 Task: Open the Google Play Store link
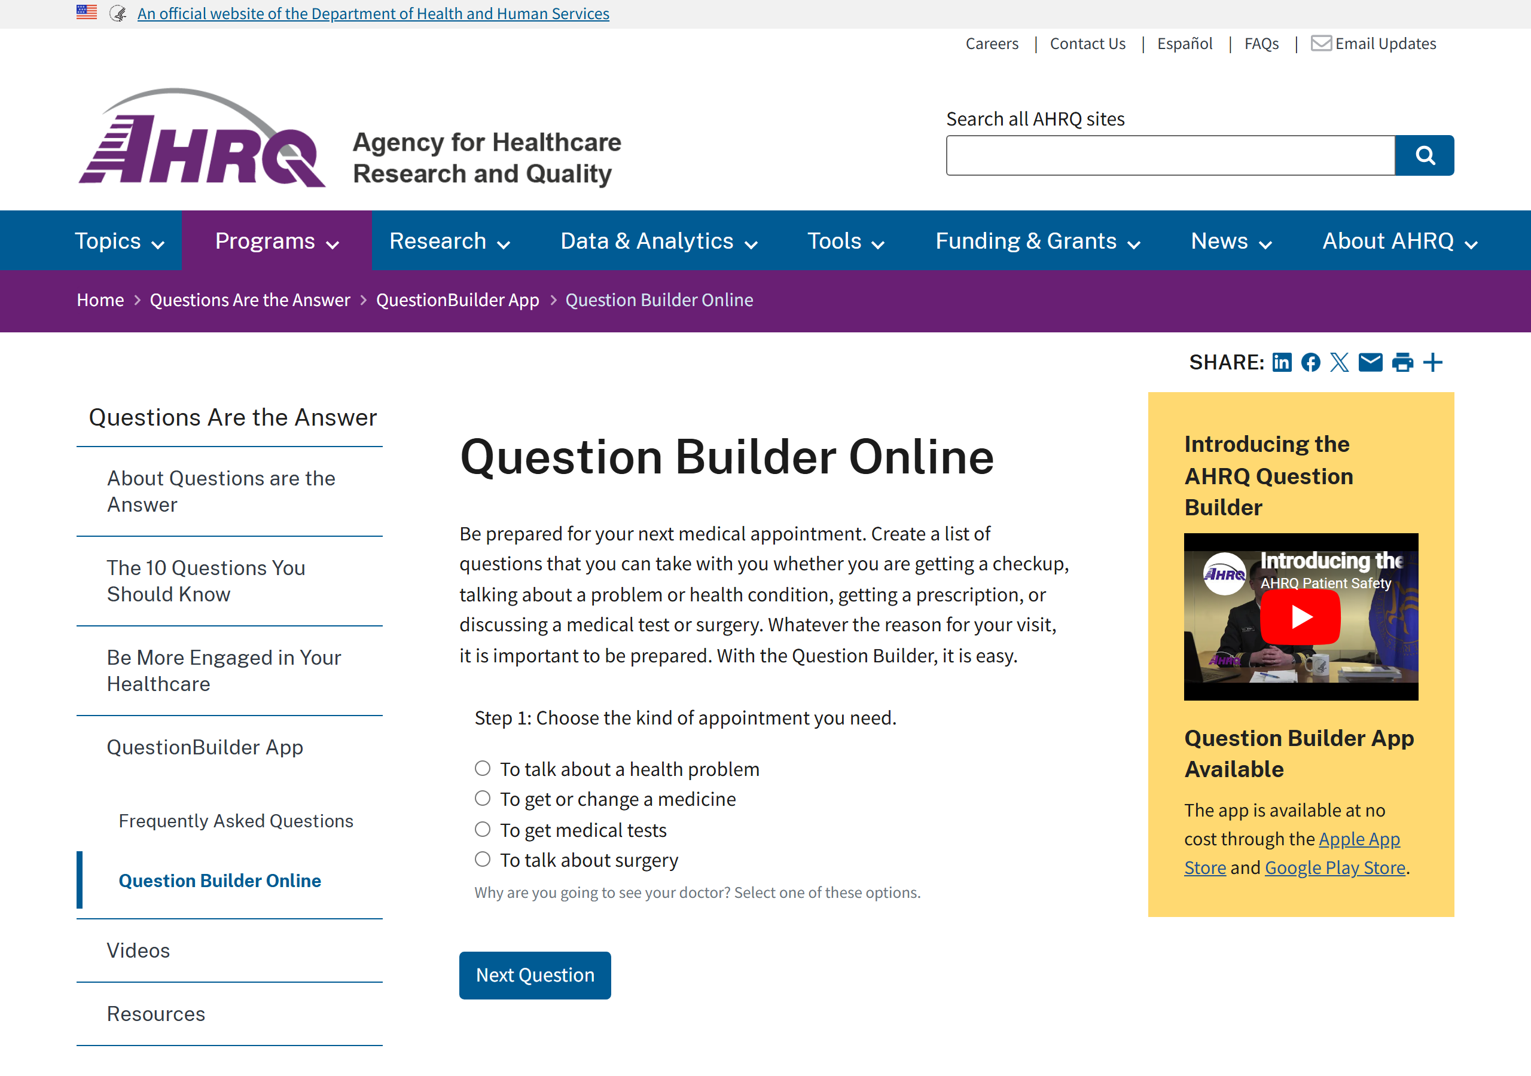pos(1335,867)
